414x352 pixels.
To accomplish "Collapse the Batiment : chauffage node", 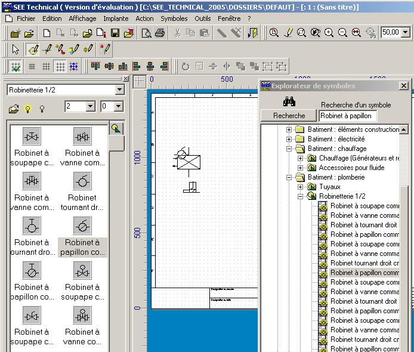I will point(289,149).
